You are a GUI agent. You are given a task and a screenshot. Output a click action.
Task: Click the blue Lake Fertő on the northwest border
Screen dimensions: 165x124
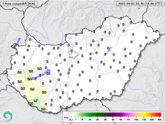(19, 41)
